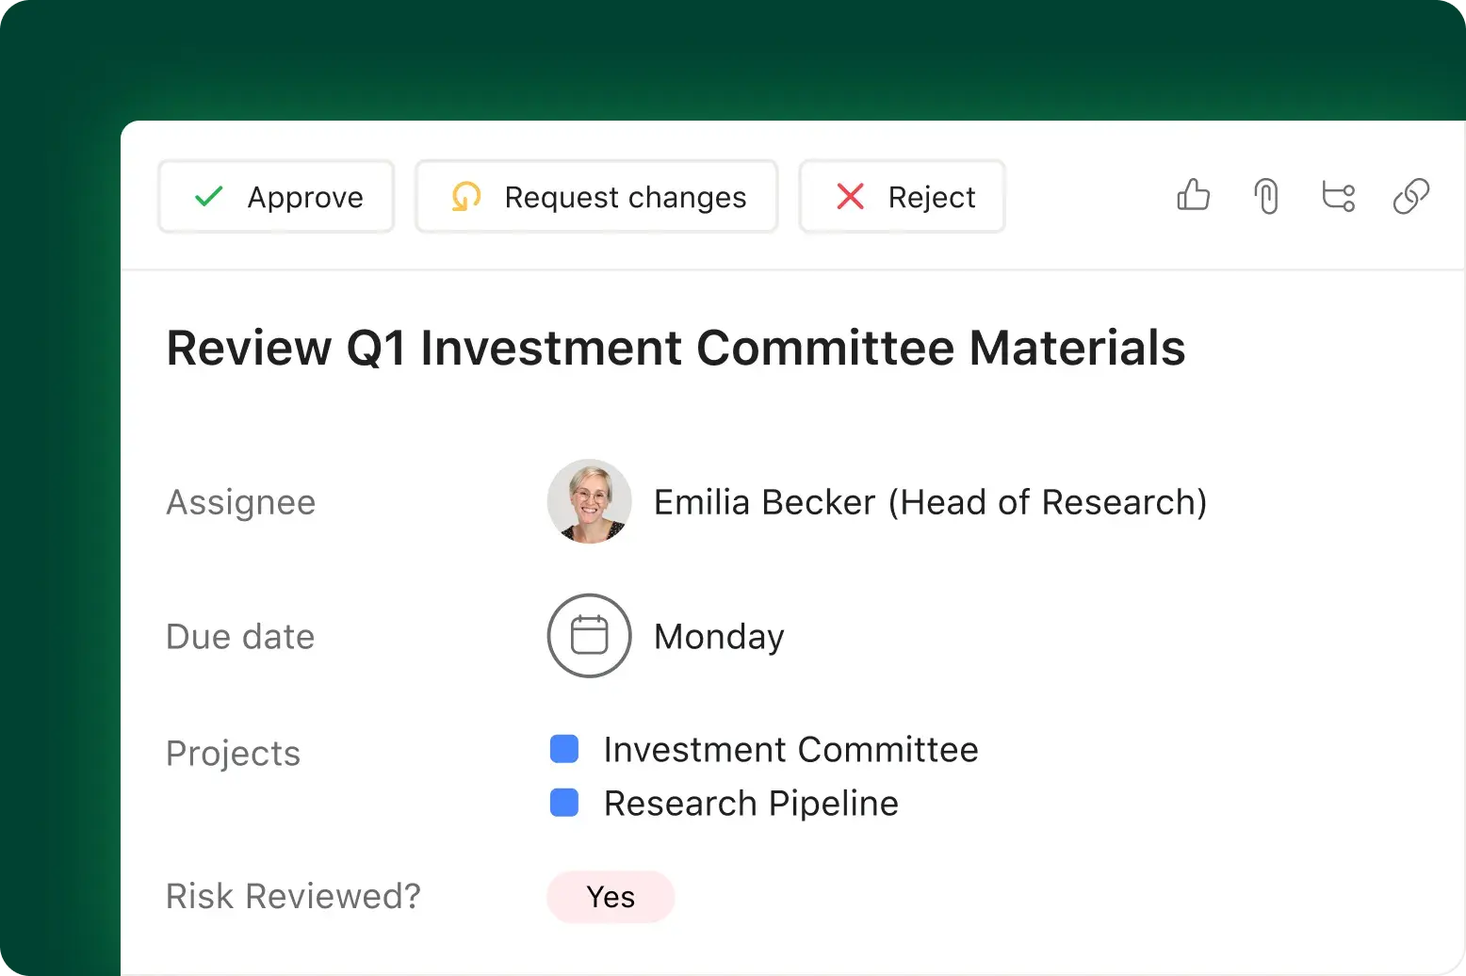Edit the task title Review Q1 Investment Committee Materials
The height and width of the screenshot is (976, 1466).
[x=676, y=348]
